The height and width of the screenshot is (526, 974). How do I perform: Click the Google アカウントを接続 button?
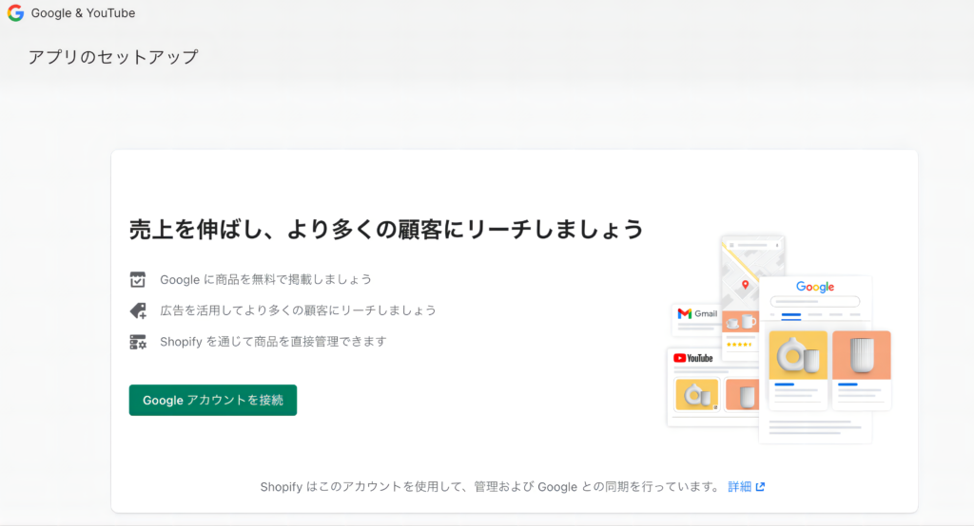click(212, 400)
